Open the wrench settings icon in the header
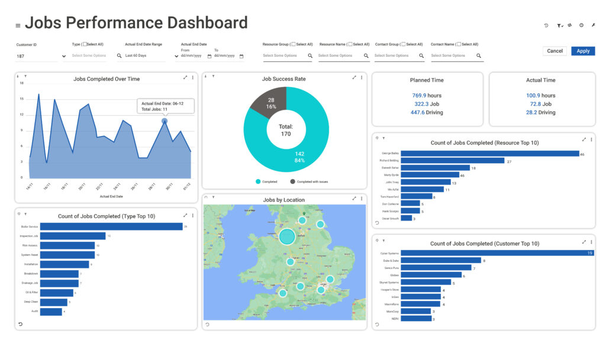The height and width of the screenshot is (363, 606). coord(595,25)
